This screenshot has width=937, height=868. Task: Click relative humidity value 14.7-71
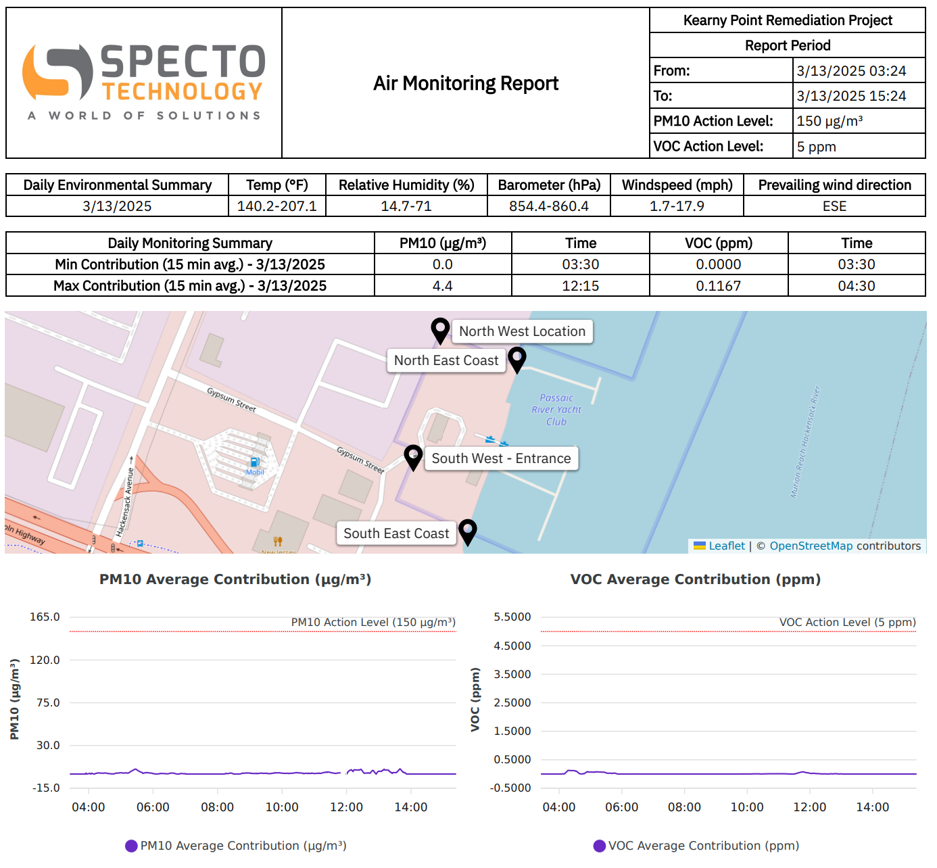pyautogui.click(x=406, y=206)
